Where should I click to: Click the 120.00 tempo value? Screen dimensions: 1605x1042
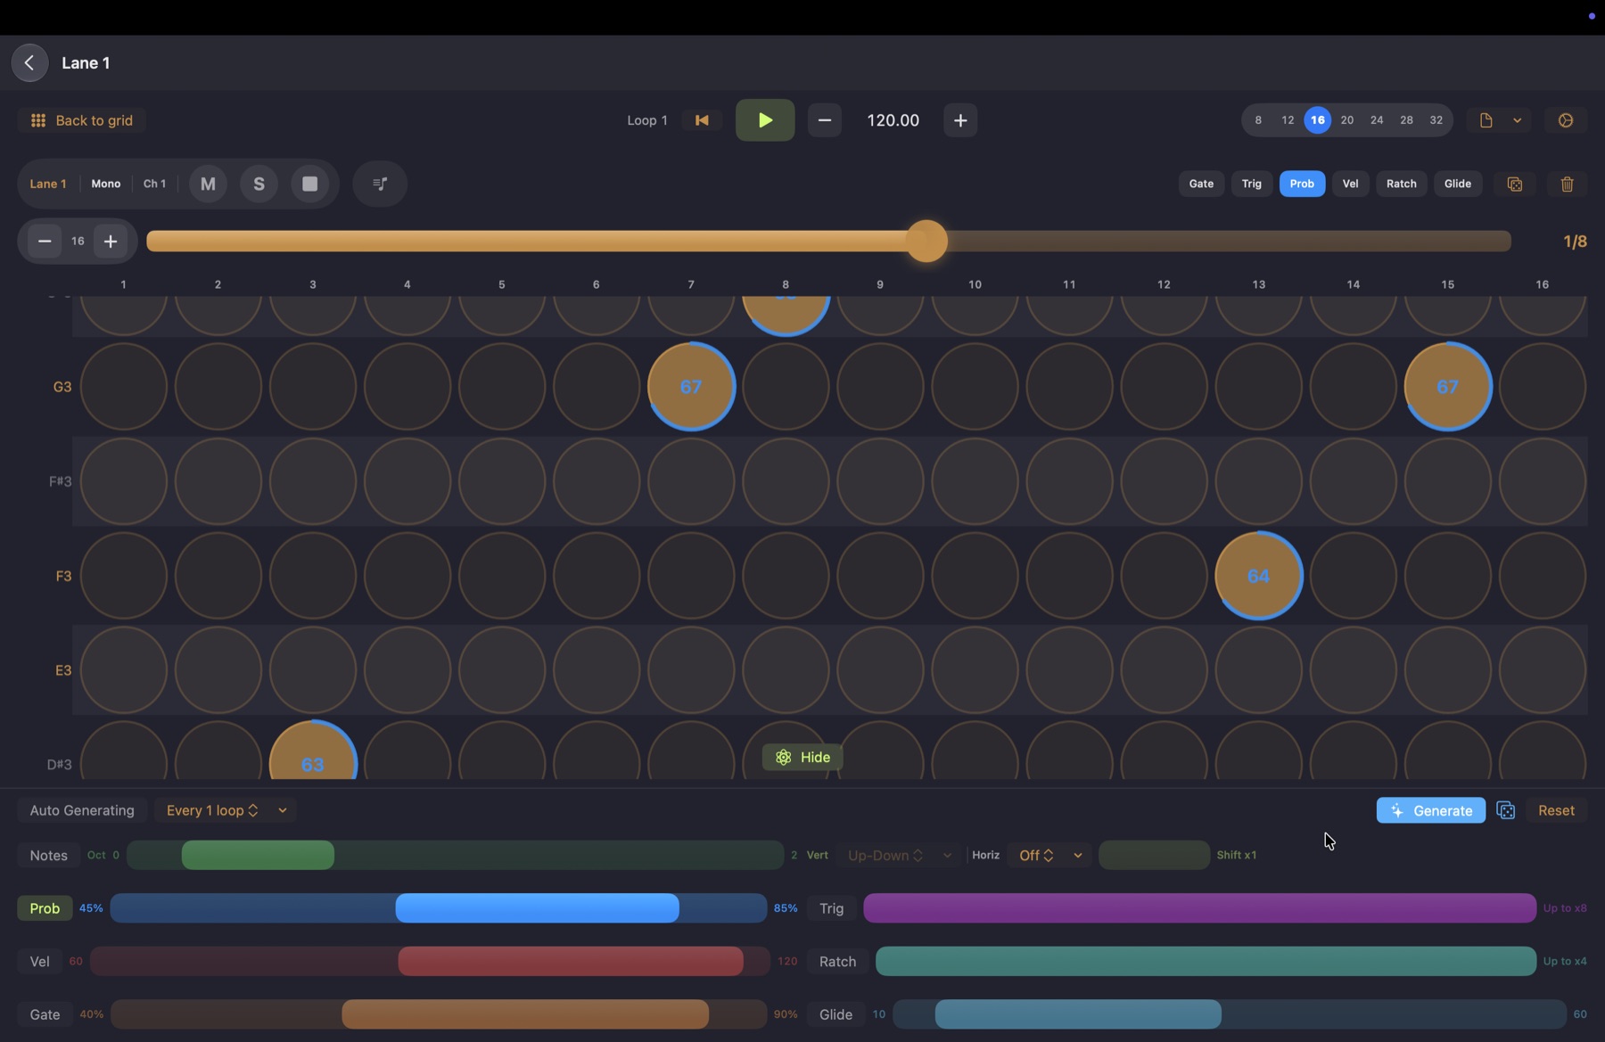point(893,120)
